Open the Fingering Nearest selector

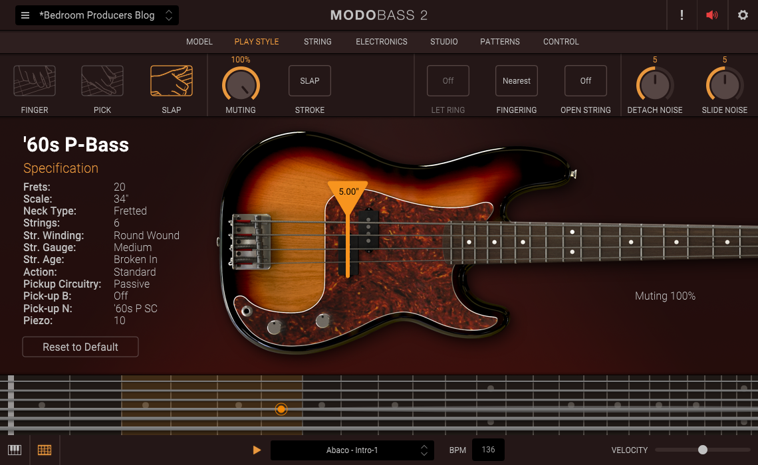click(x=517, y=81)
